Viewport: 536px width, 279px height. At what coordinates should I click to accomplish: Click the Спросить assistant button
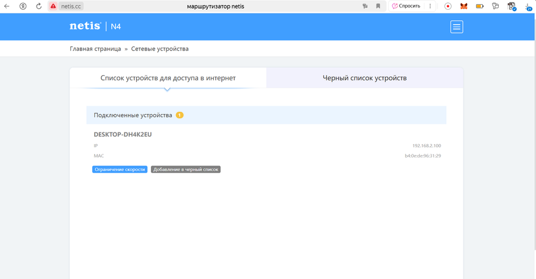(x=406, y=6)
